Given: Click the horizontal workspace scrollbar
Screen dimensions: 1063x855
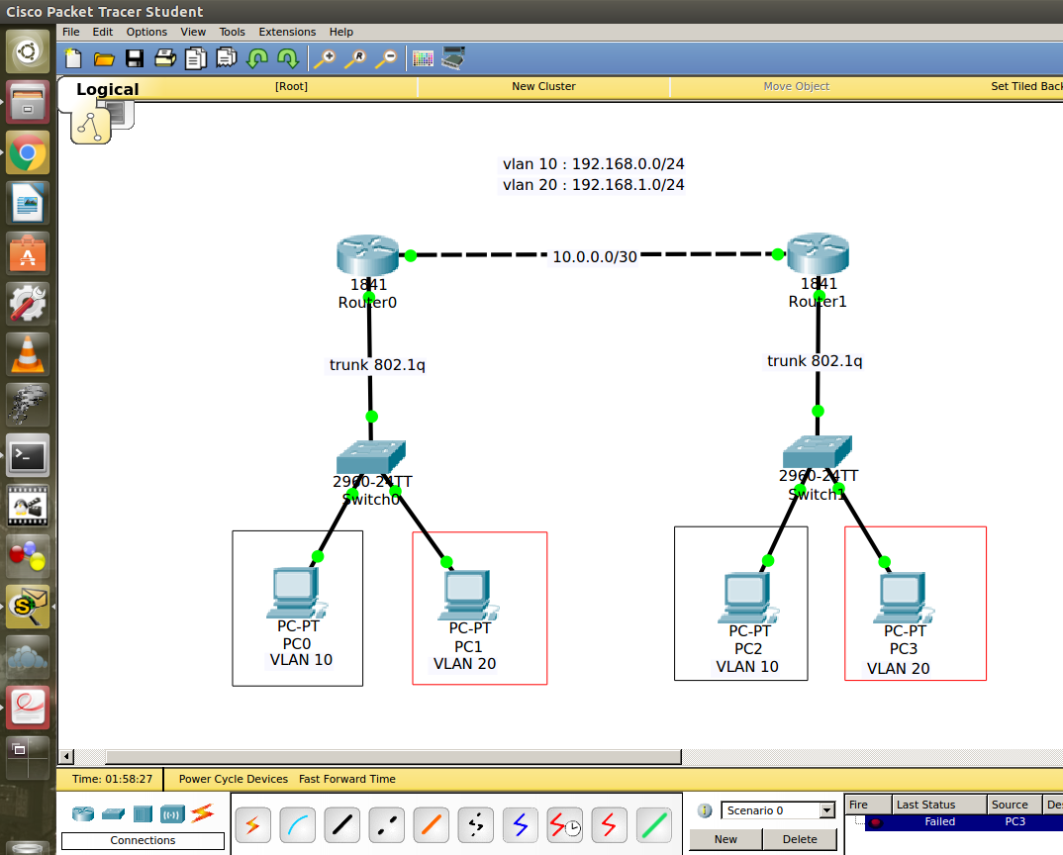Looking at the screenshot, I should point(393,757).
